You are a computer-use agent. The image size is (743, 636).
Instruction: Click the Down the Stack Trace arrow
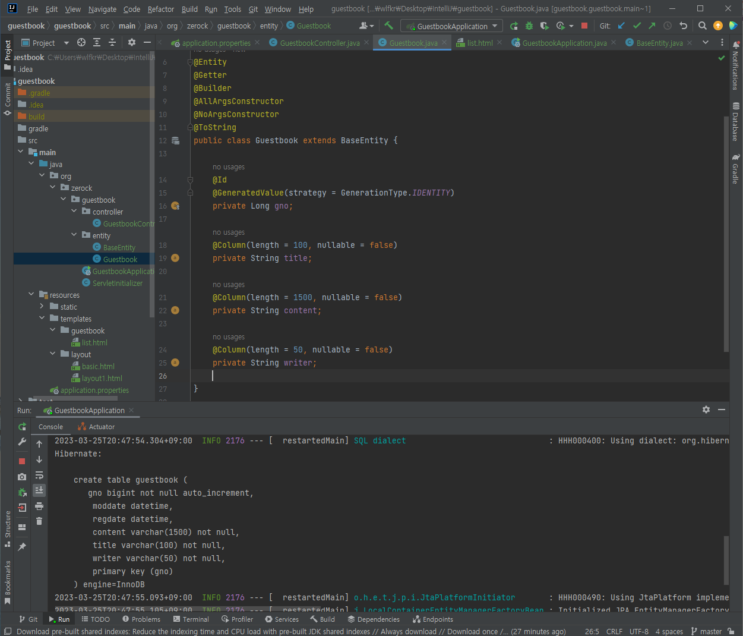pyautogui.click(x=39, y=459)
